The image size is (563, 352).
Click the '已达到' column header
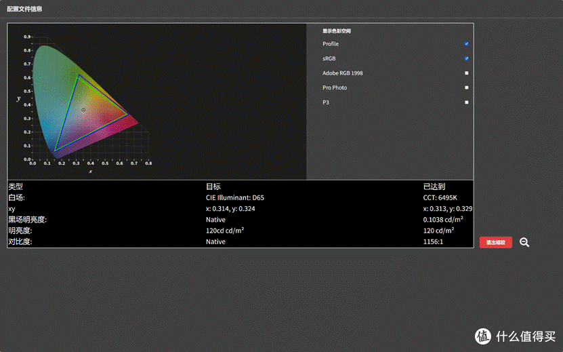coord(434,187)
